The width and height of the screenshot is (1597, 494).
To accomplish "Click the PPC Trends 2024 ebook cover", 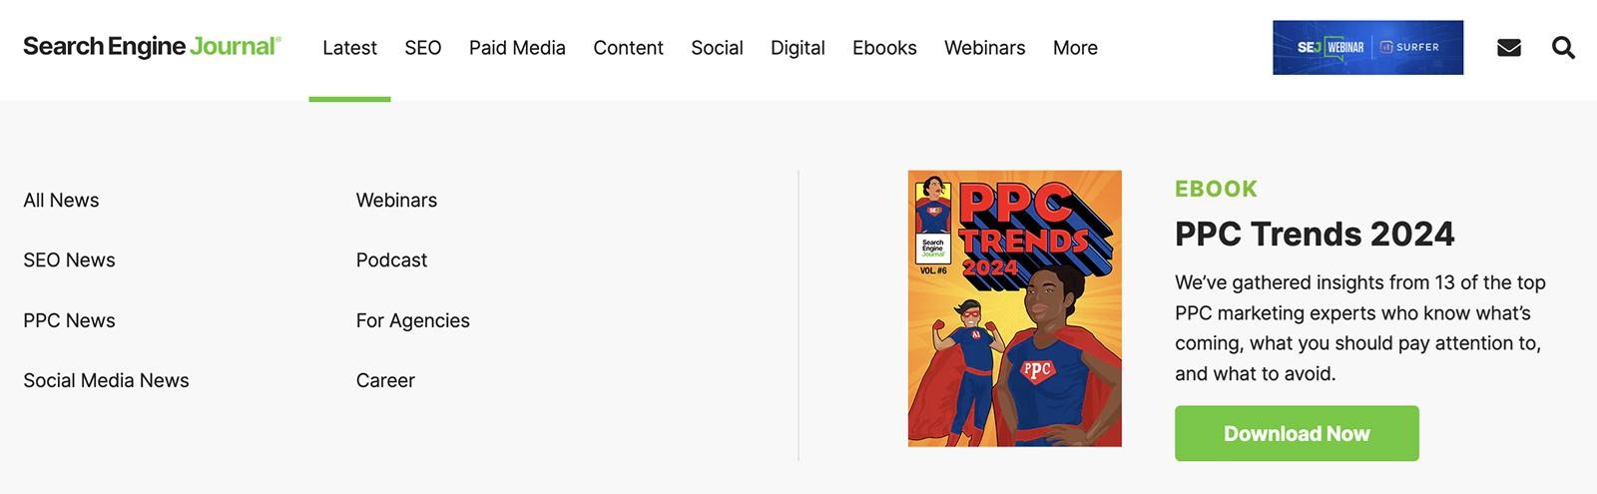I will tap(1014, 308).
